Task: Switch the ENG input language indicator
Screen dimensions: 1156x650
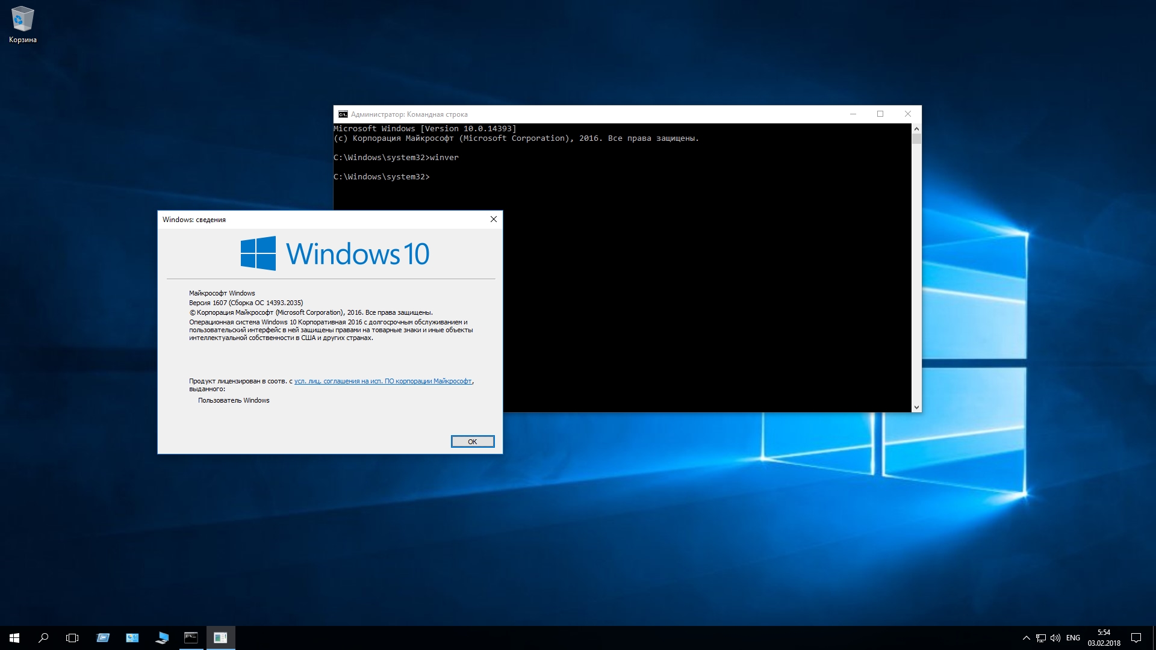Action: (x=1073, y=638)
